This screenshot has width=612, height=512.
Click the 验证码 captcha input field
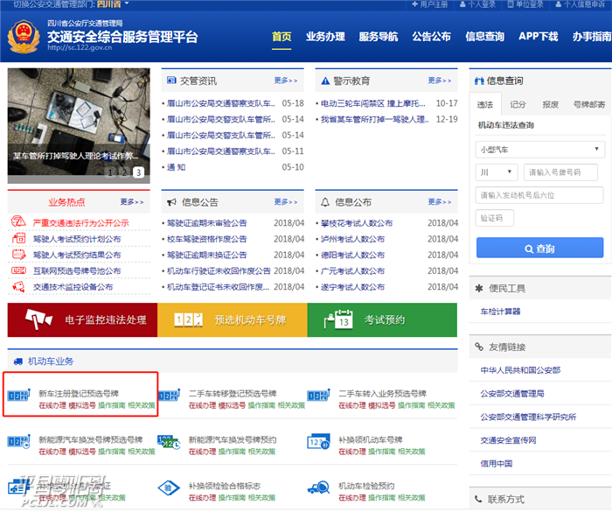(495, 218)
